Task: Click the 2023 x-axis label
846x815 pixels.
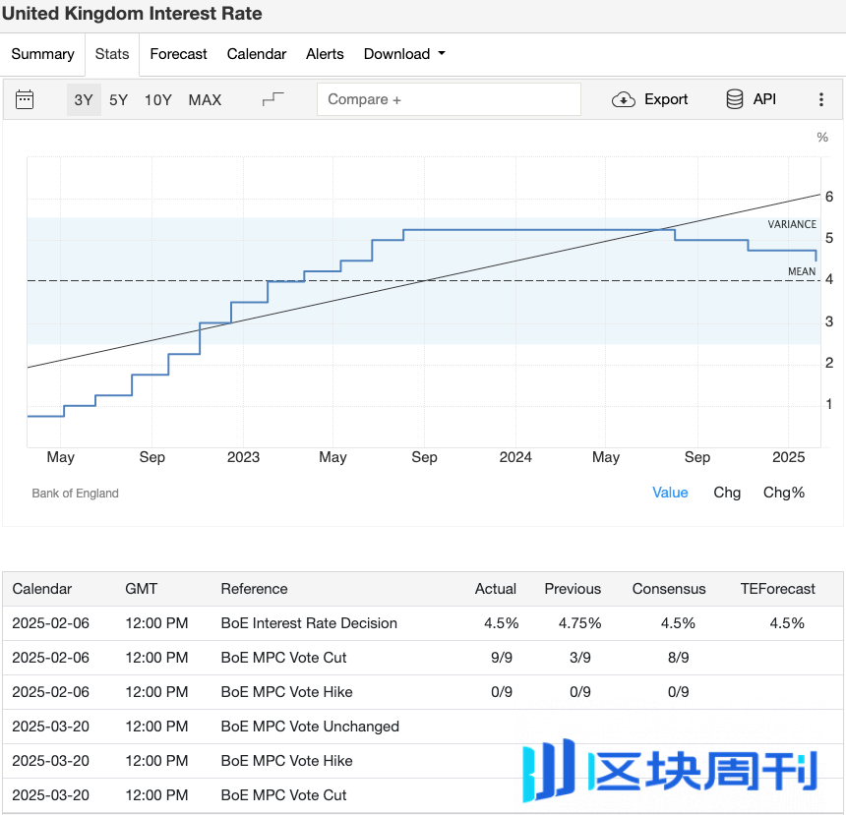Action: point(243,457)
